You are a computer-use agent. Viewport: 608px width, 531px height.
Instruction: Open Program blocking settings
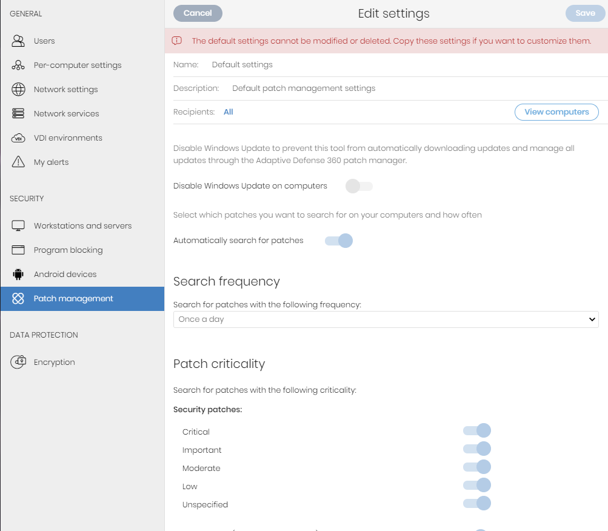68,250
